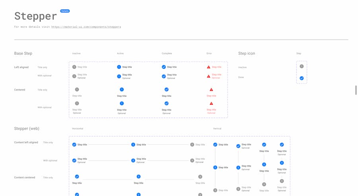
Task: Click the Step icon section heading
Action: pos(247,53)
